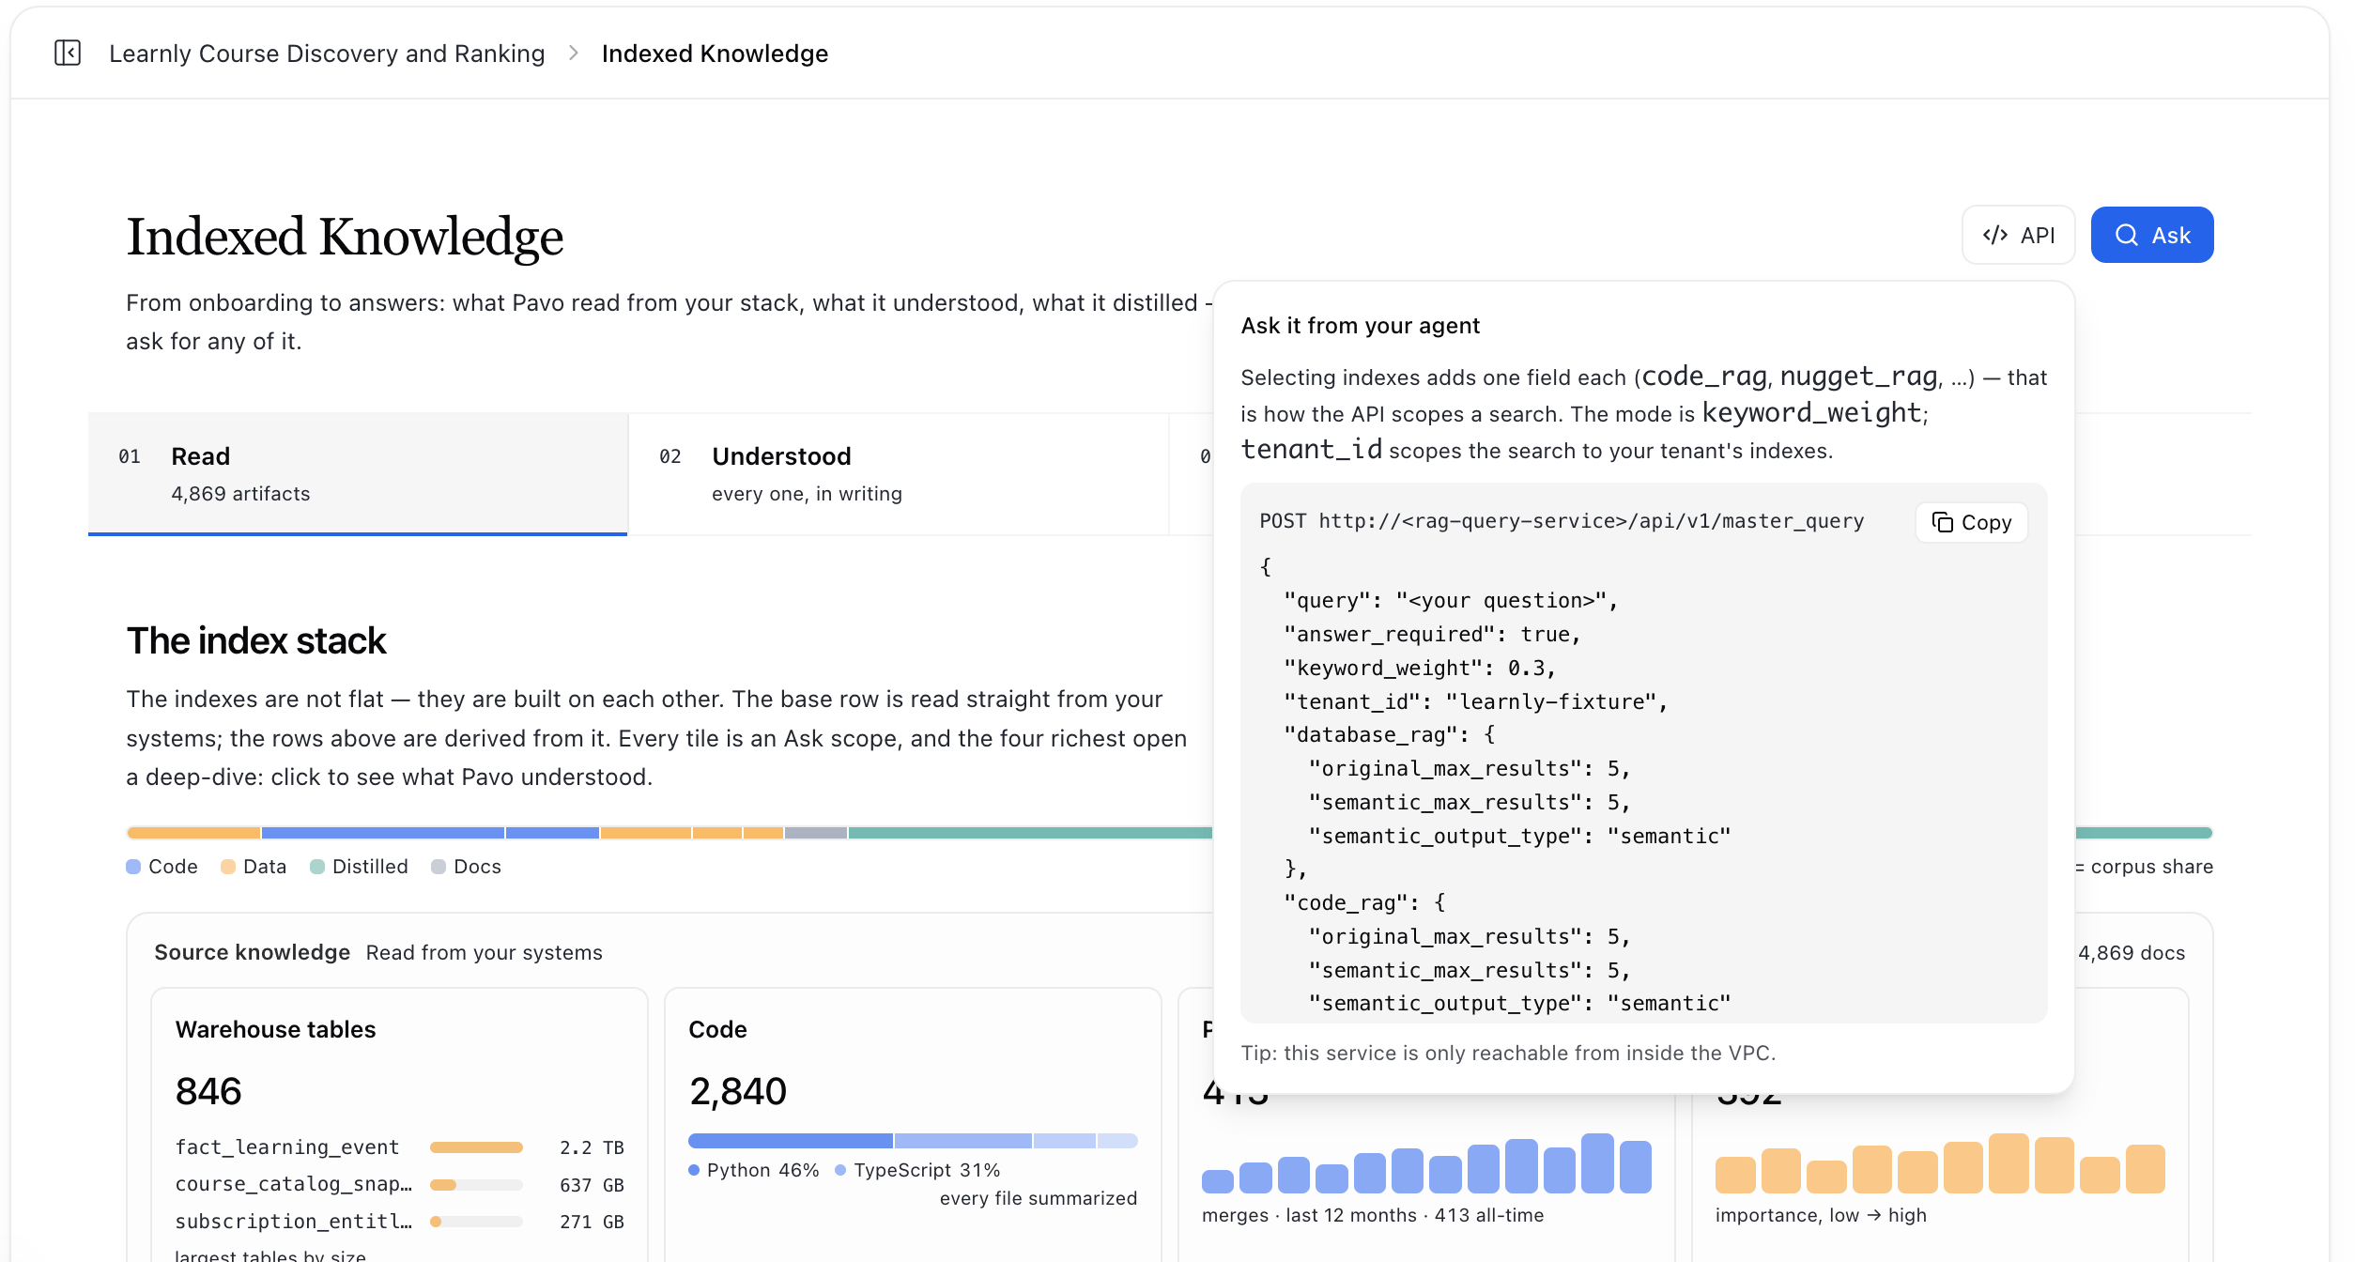Click the 637 GB size value
This screenshot has height=1262, width=2355.
coord(592,1185)
